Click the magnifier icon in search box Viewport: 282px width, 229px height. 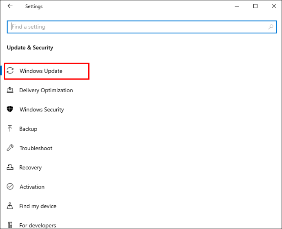271,27
